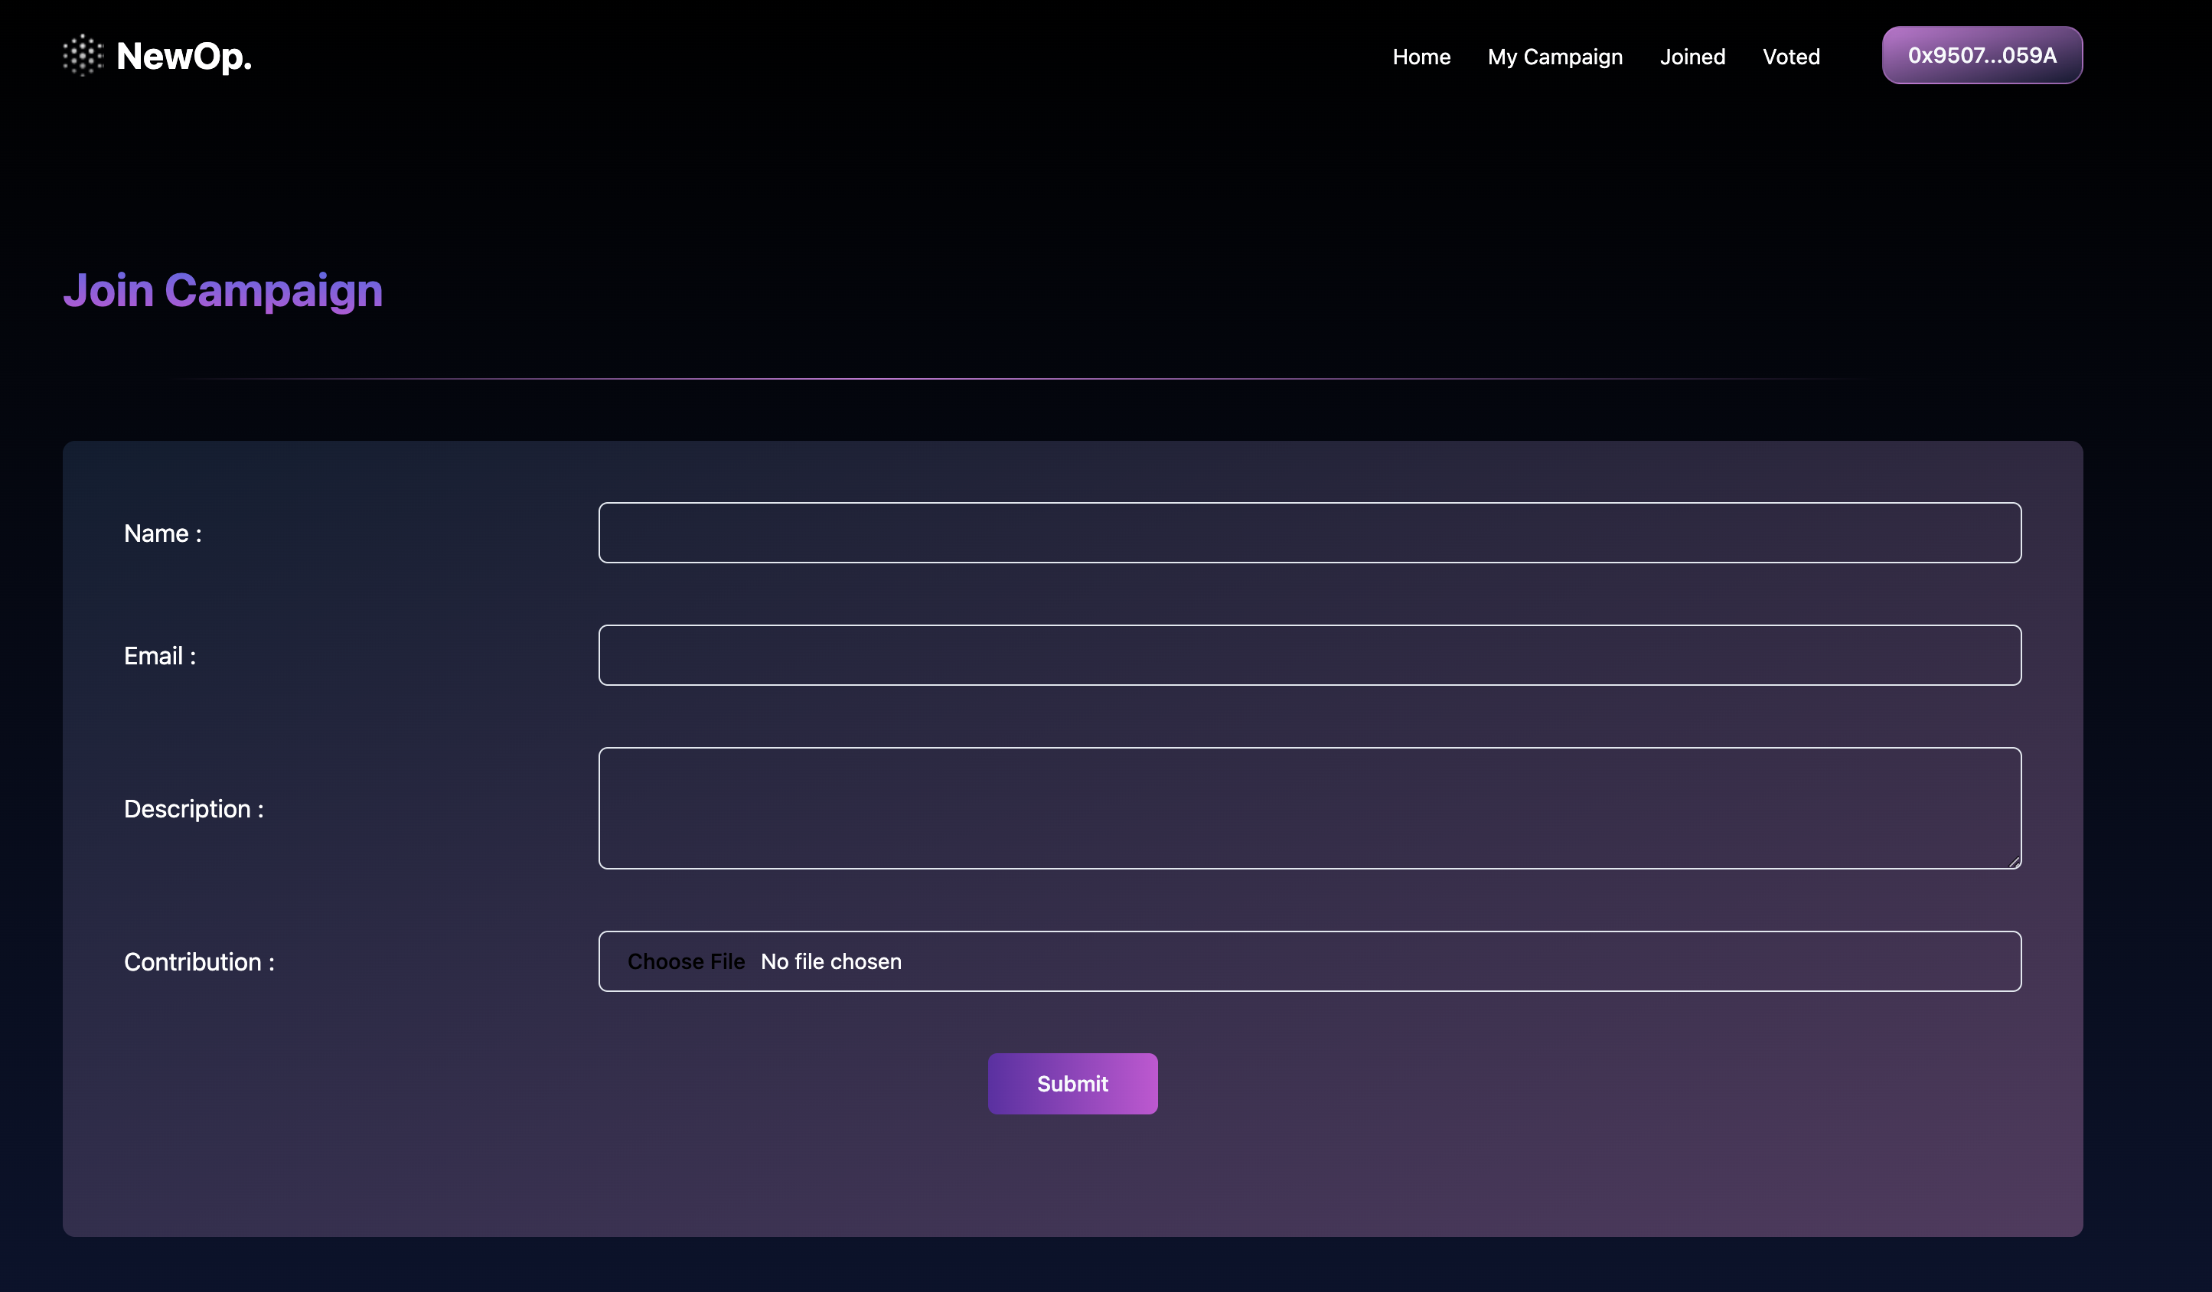Go to the Home page
The height and width of the screenshot is (1292, 2212).
tap(1421, 57)
